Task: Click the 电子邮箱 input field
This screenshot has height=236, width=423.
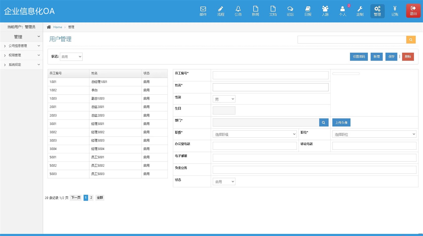Action: [x=314, y=158]
